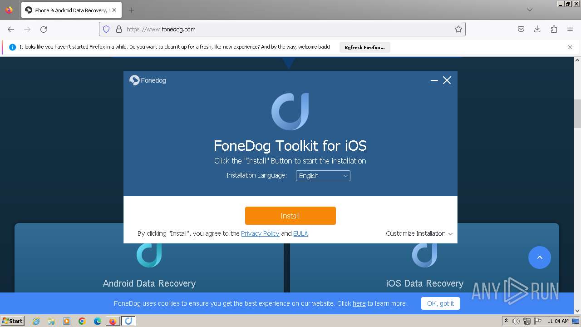
Task: Go back to previous page
Action: pos(11,29)
